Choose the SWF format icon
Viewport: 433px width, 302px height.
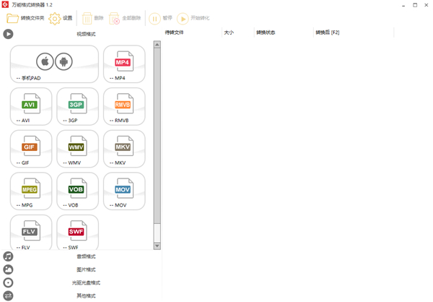click(x=76, y=233)
